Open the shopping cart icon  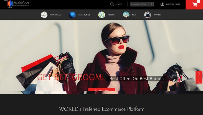pyautogui.click(x=195, y=4)
